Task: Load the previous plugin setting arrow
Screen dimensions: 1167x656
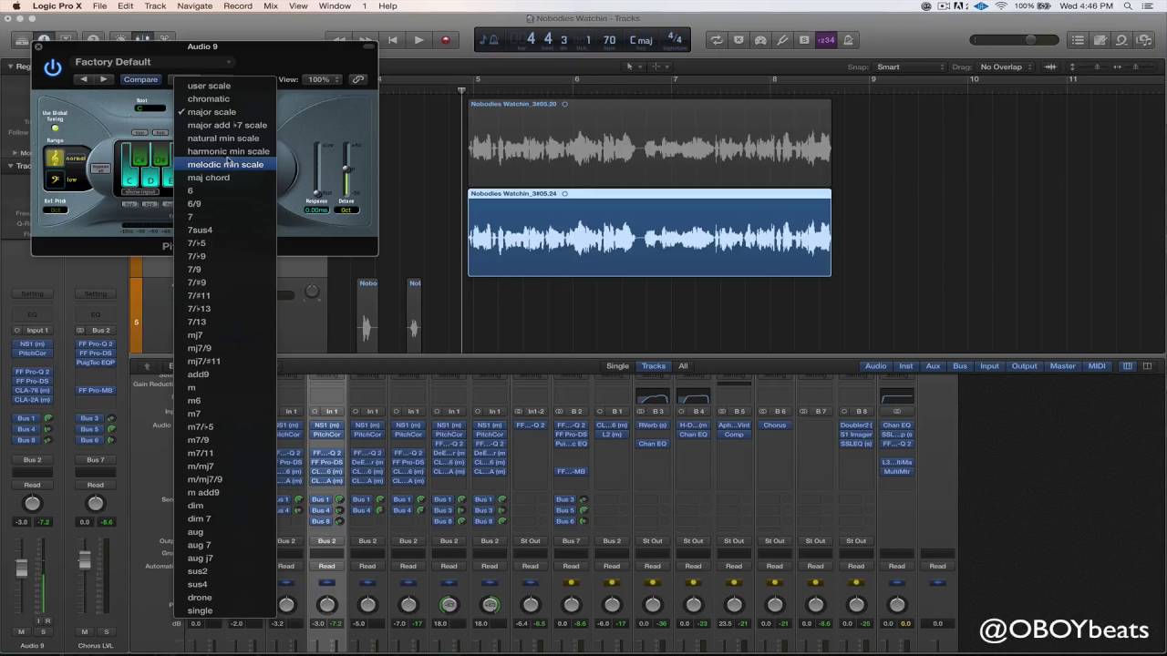Action: [x=84, y=79]
